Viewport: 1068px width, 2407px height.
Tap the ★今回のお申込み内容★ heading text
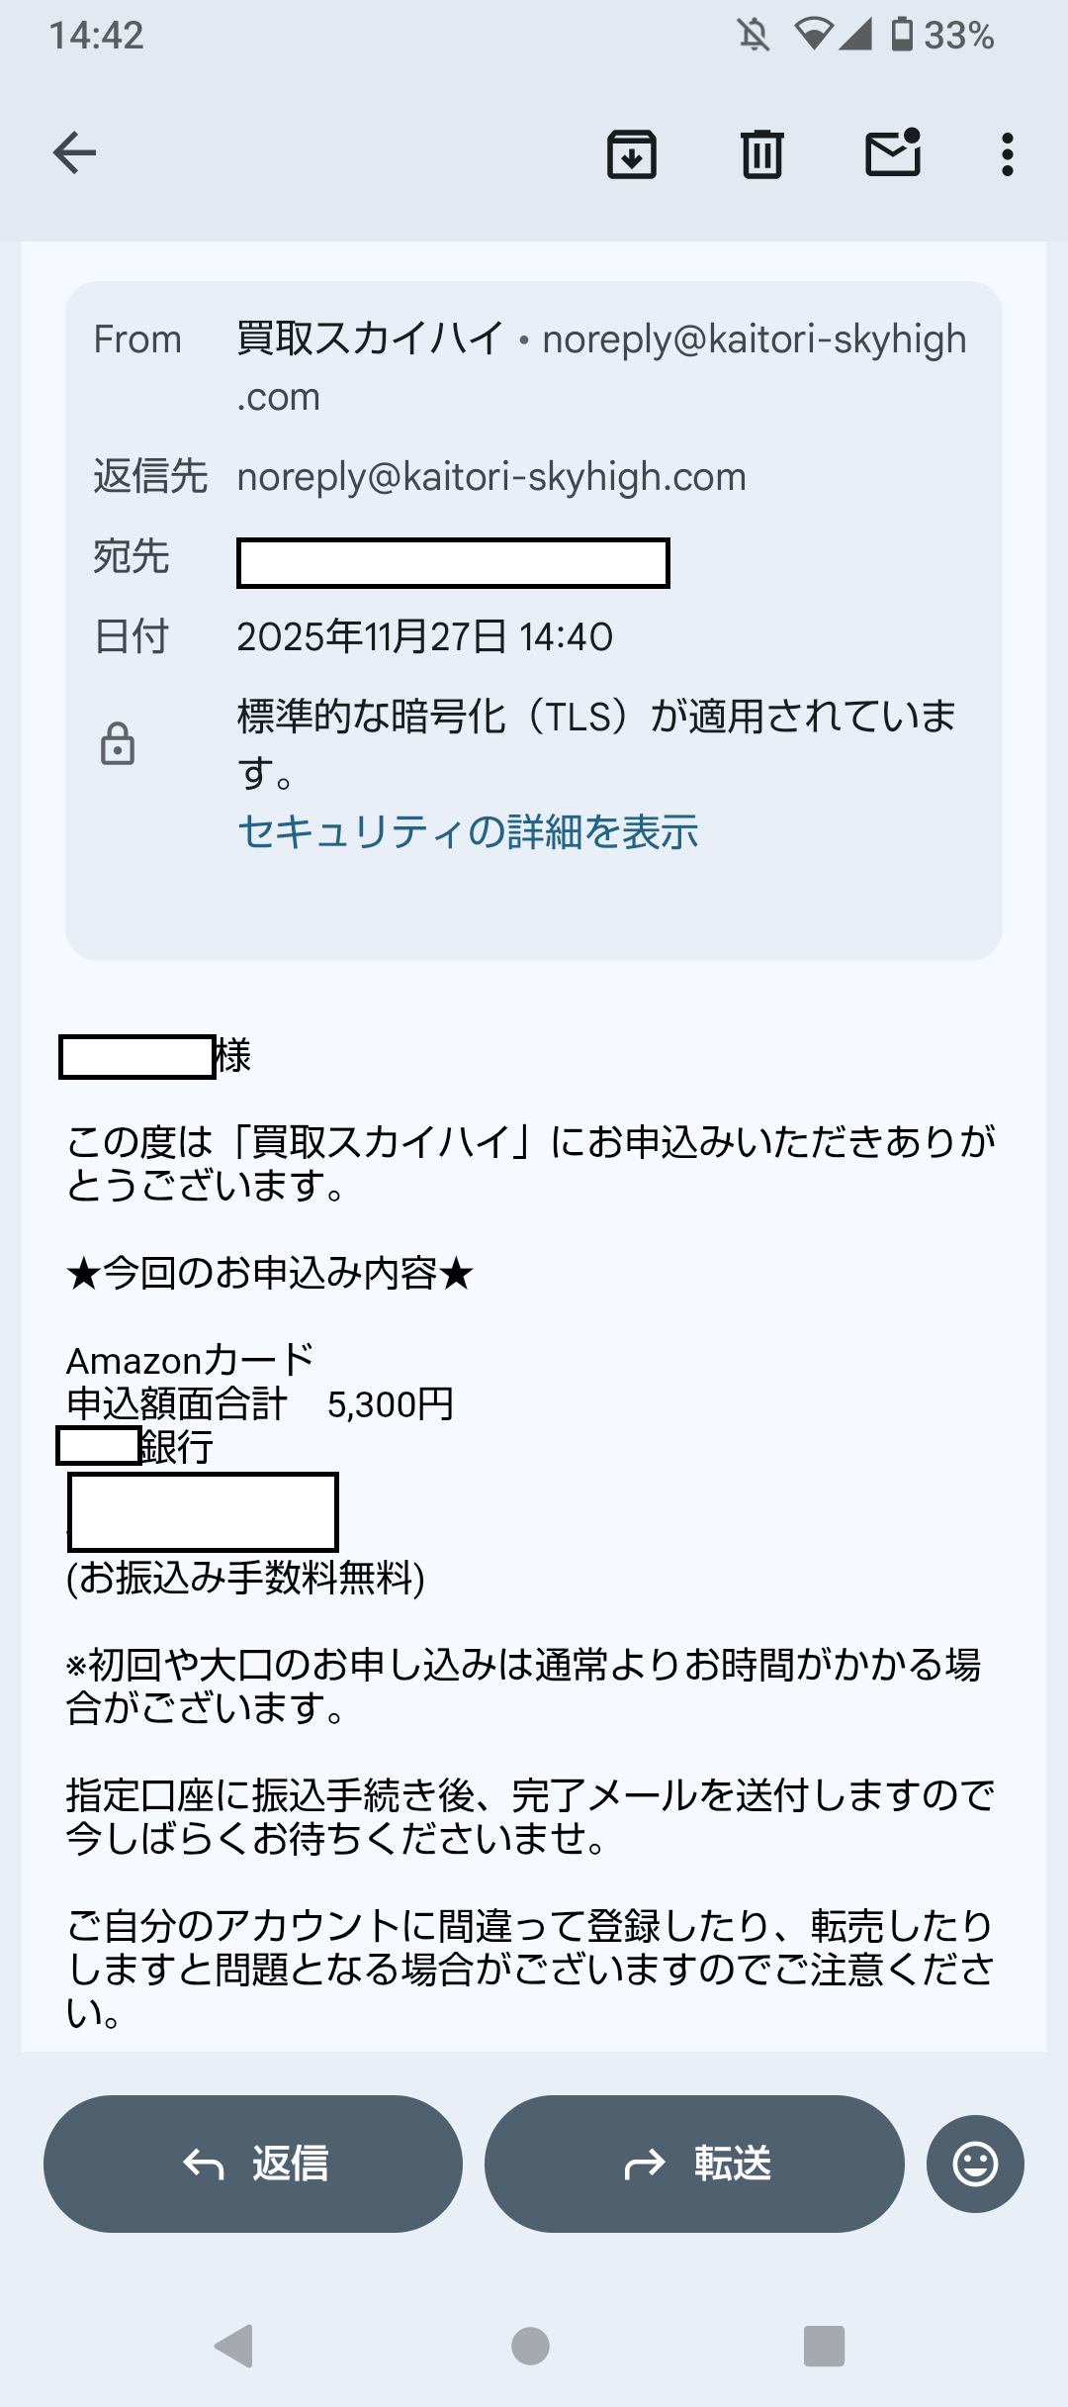click(x=270, y=1273)
